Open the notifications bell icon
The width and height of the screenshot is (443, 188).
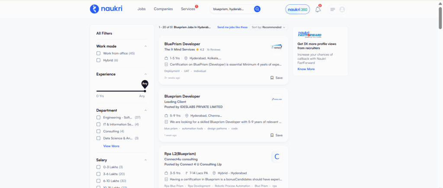tap(318, 10)
